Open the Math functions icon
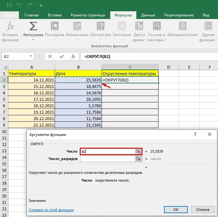 pyautogui.click(x=182, y=26)
